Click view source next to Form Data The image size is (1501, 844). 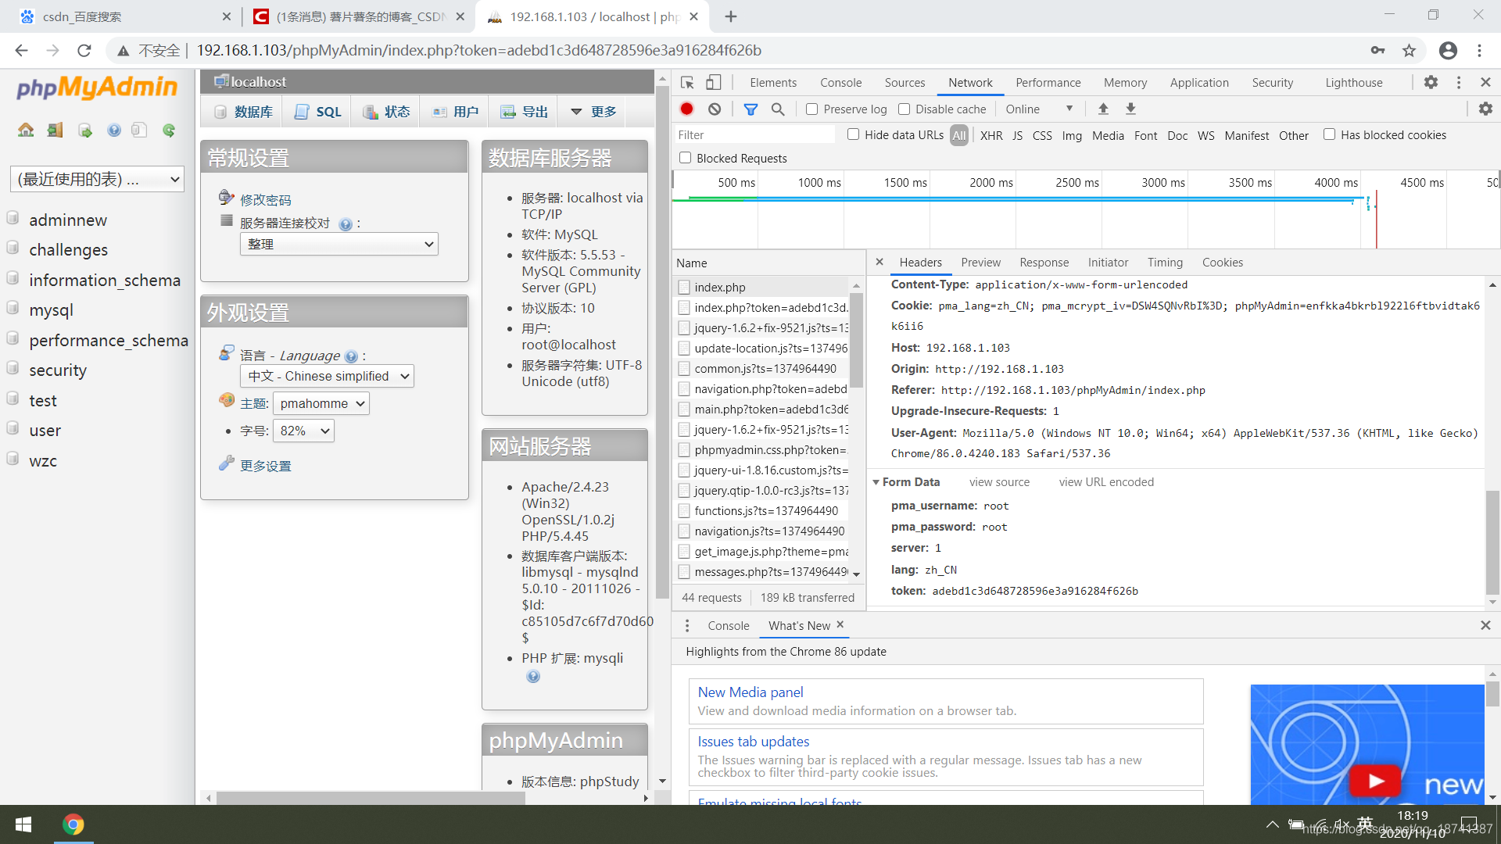(x=999, y=482)
